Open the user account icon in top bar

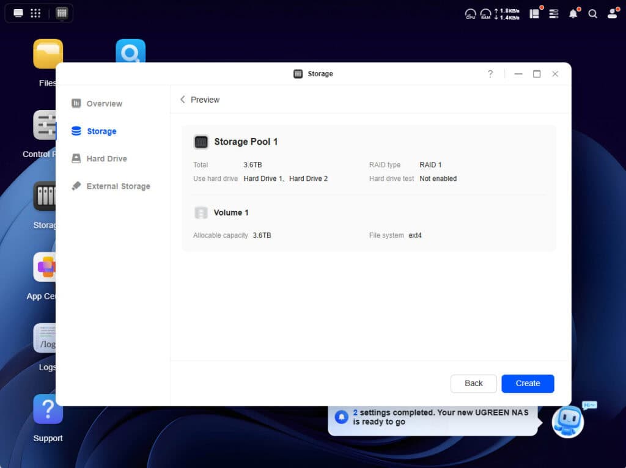click(612, 13)
